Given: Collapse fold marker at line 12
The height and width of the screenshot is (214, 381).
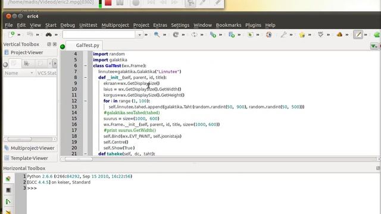Looking at the screenshot, I should pyautogui.click(x=85, y=101).
